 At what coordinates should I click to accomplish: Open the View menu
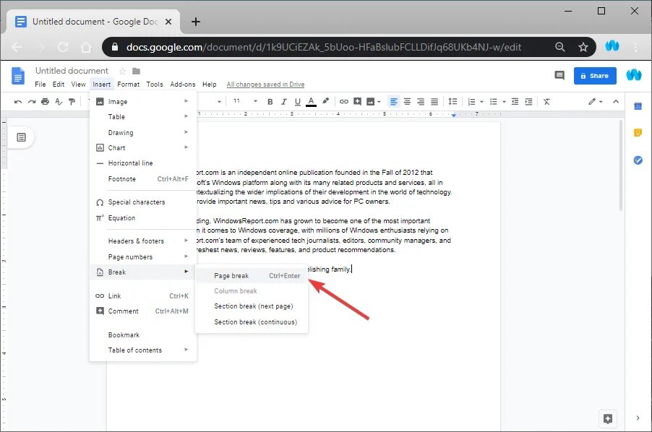pyautogui.click(x=78, y=85)
